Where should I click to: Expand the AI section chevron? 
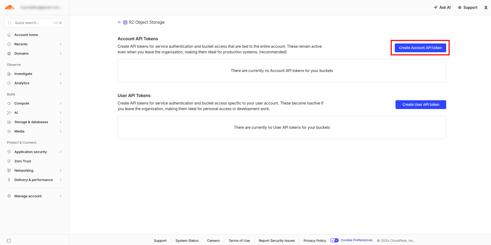61,113
